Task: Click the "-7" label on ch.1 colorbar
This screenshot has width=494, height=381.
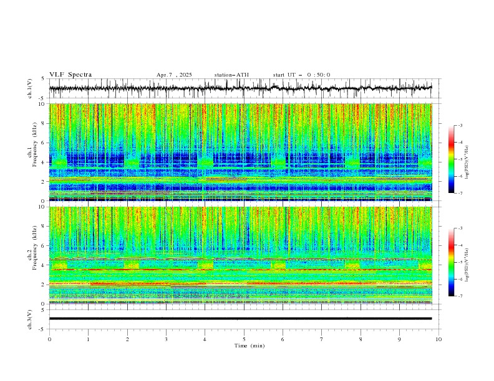Action: (x=460, y=194)
